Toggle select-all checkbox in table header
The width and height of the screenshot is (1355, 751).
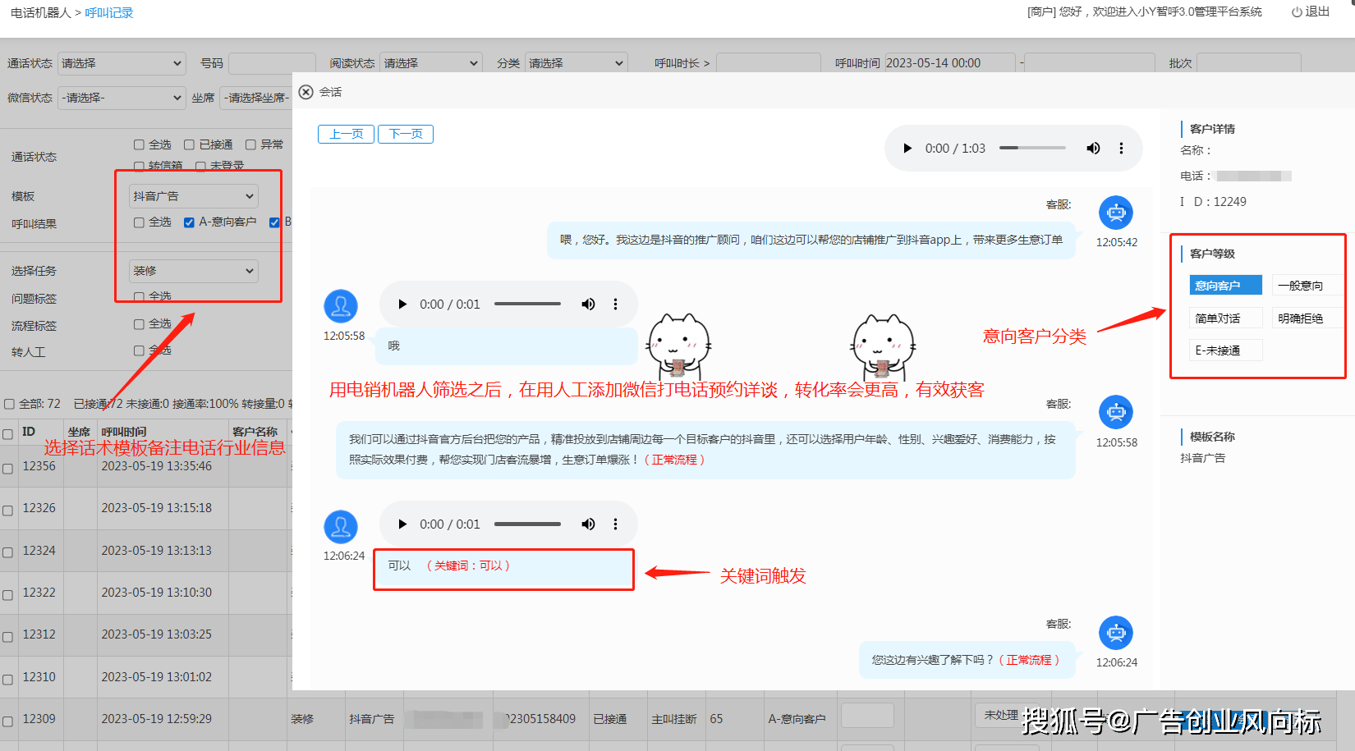tap(7, 434)
